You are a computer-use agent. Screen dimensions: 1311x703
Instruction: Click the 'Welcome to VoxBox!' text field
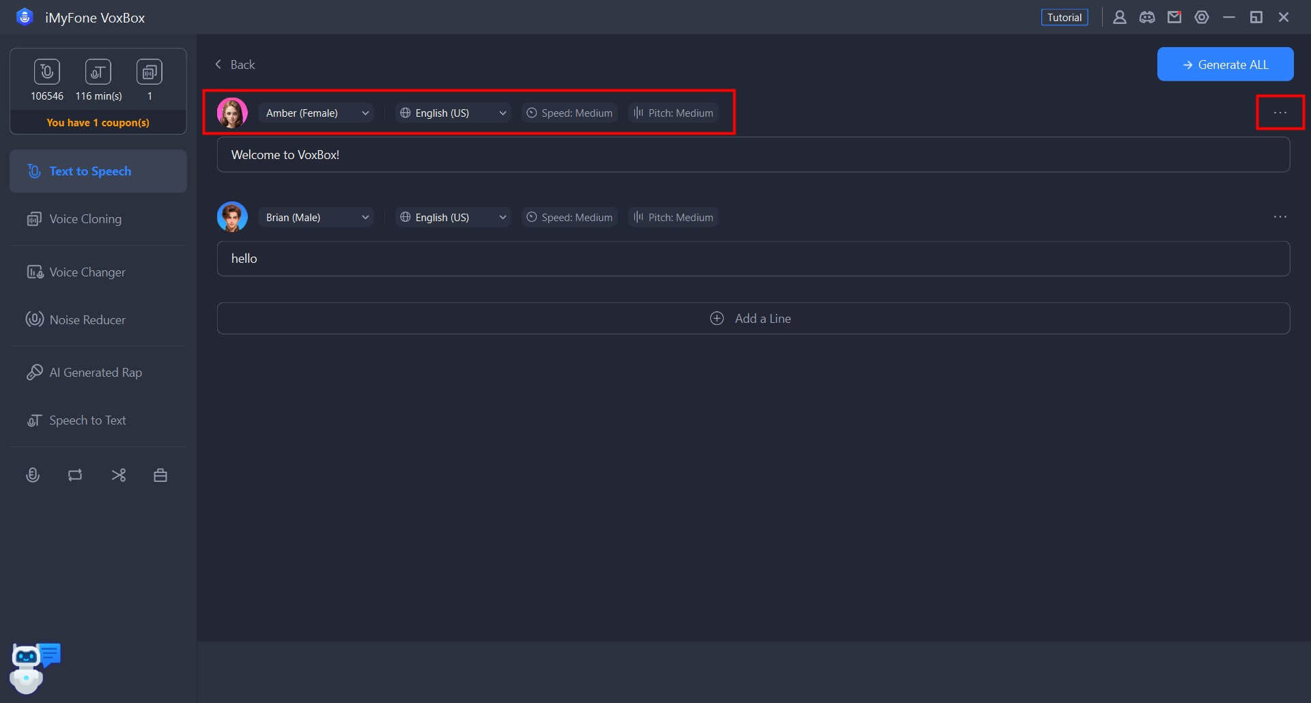(x=753, y=155)
